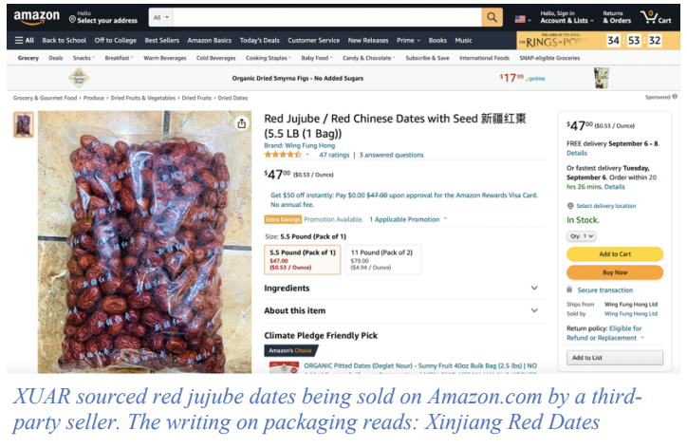Open the Best Sellers nav item
Screen dimensions: 687x448
click(161, 40)
